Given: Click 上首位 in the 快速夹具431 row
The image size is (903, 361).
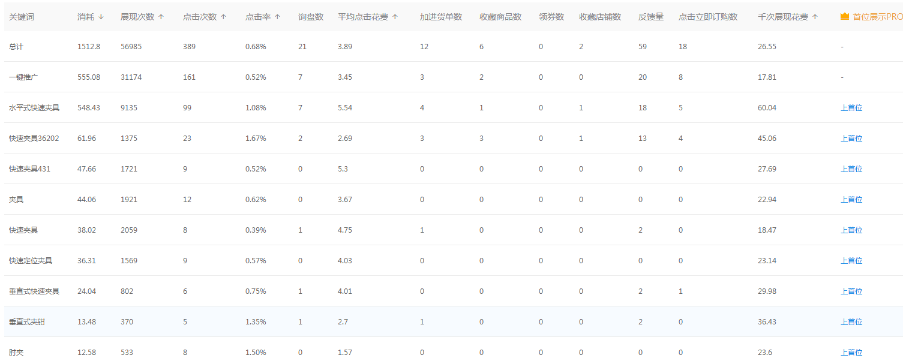Looking at the screenshot, I should 851,169.
